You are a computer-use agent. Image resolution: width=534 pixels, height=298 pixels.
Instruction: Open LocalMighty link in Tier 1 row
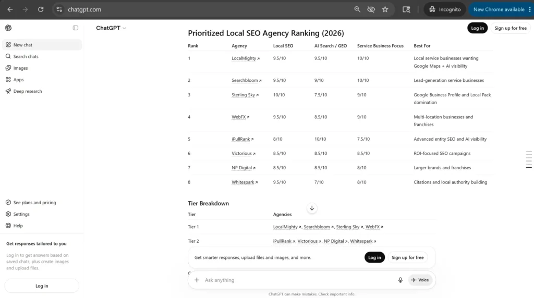tap(287, 227)
